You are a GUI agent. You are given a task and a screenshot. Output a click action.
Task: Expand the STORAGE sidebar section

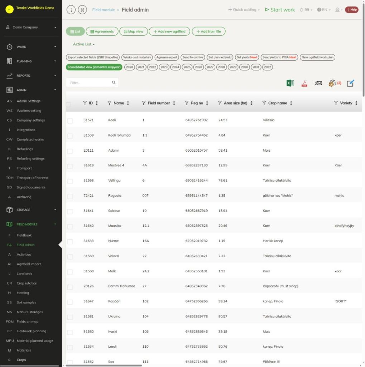point(31,210)
